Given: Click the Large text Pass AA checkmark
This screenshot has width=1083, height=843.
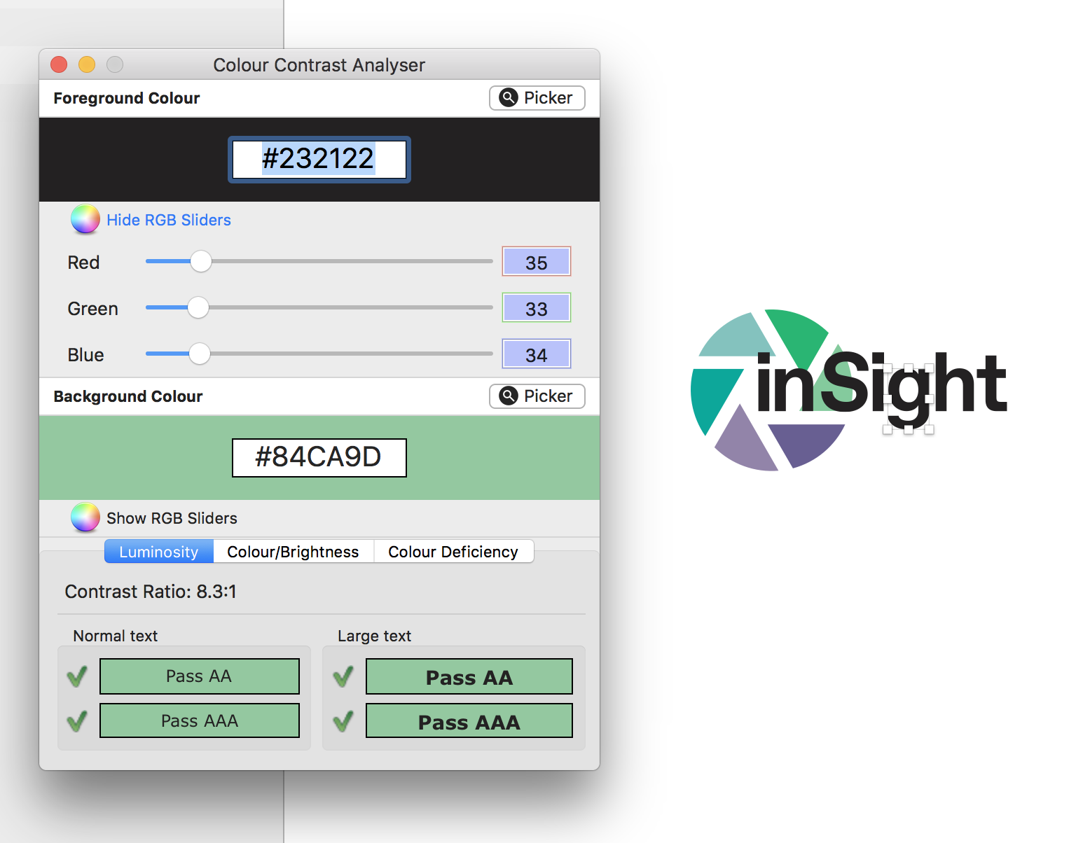Looking at the screenshot, I should point(343,676).
